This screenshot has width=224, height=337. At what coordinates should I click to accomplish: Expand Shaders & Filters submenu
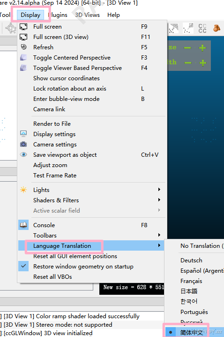pos(92,200)
